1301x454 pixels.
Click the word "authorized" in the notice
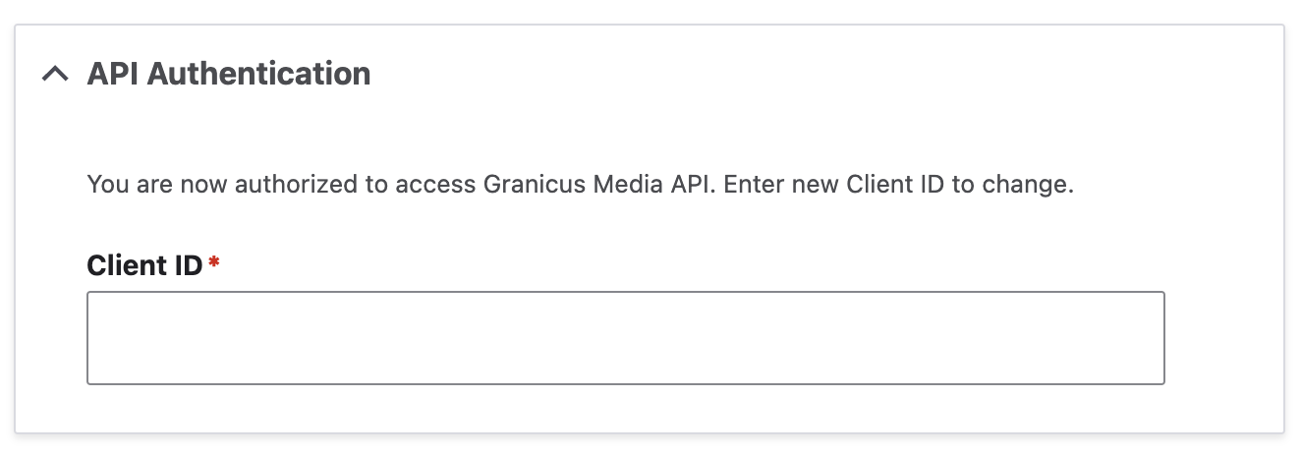point(311,184)
